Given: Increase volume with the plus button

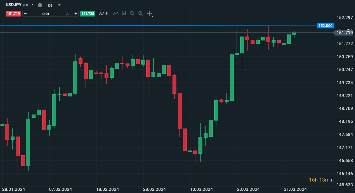Looking at the screenshot, I should 76,13.
